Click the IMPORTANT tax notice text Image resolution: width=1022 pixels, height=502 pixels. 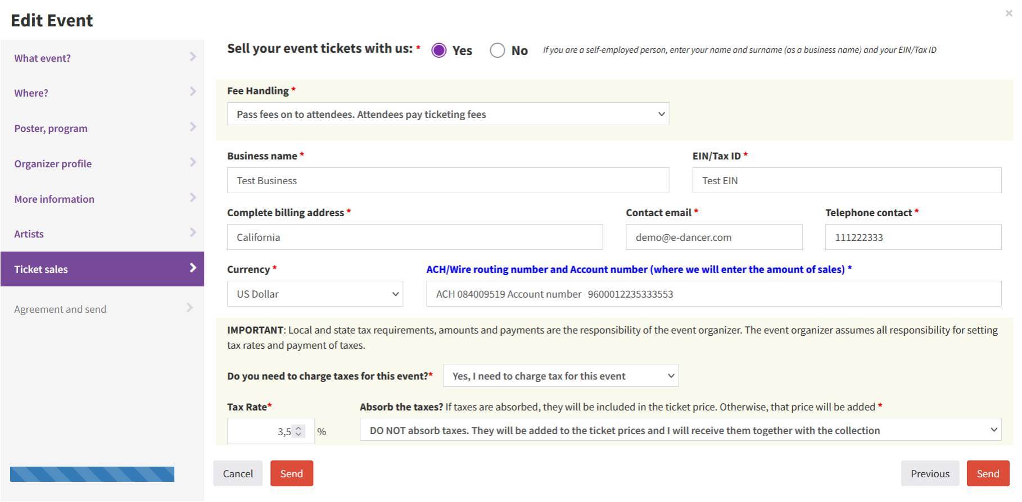[612, 337]
